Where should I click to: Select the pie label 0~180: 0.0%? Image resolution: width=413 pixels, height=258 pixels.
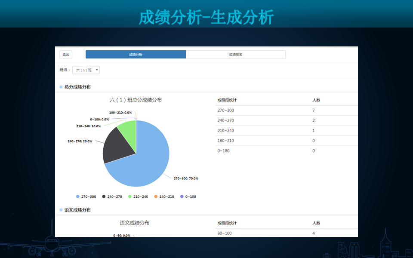point(99,120)
